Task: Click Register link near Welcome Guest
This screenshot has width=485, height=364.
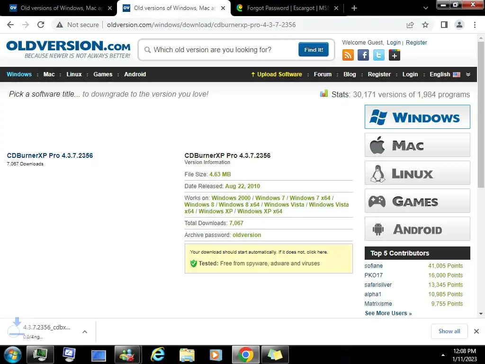Action: pyautogui.click(x=416, y=42)
